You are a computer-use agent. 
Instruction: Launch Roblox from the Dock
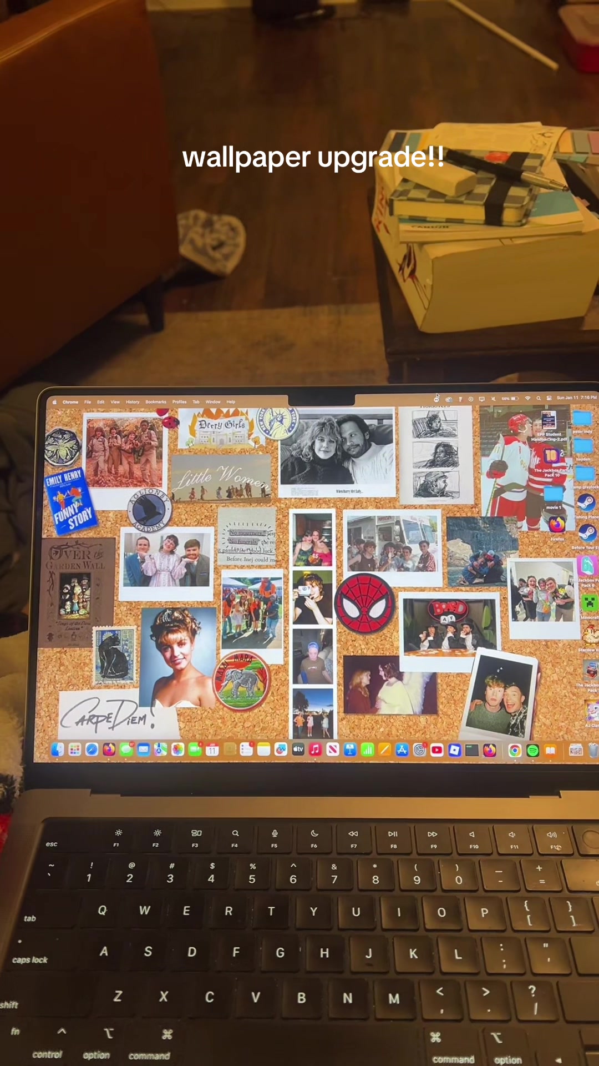pos(454,751)
